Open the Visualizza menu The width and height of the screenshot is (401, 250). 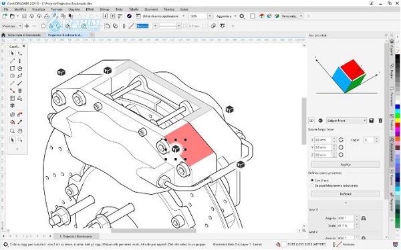(39, 9)
